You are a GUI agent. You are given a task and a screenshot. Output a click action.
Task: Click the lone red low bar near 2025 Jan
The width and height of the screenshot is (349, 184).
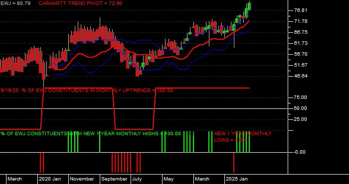(x=234, y=163)
